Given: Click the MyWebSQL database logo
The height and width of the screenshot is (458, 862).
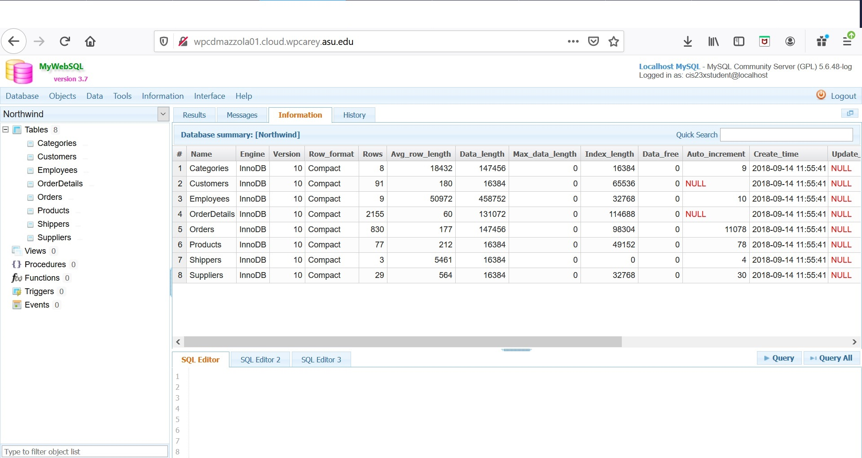Looking at the screenshot, I should click(19, 72).
